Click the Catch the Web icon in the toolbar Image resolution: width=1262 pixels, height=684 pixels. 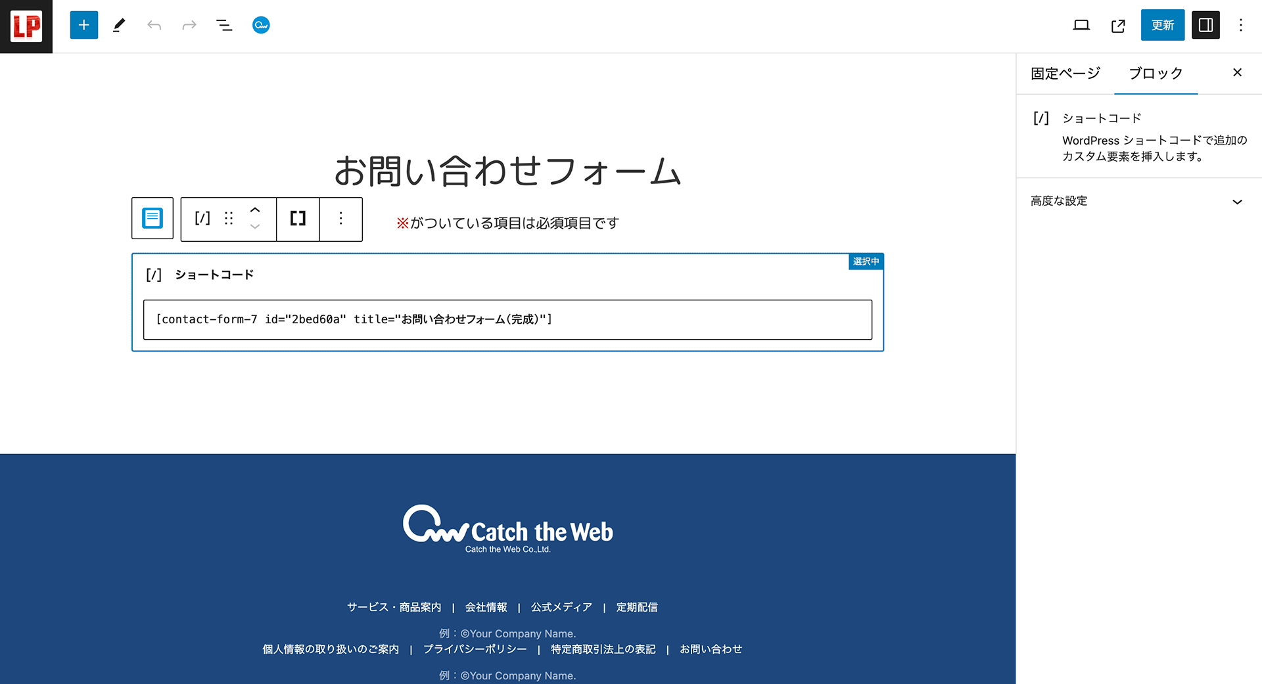[260, 25]
